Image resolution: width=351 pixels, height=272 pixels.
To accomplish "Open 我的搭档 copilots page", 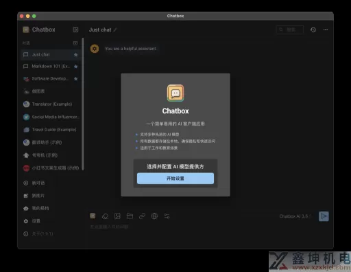I will pos(51,208).
